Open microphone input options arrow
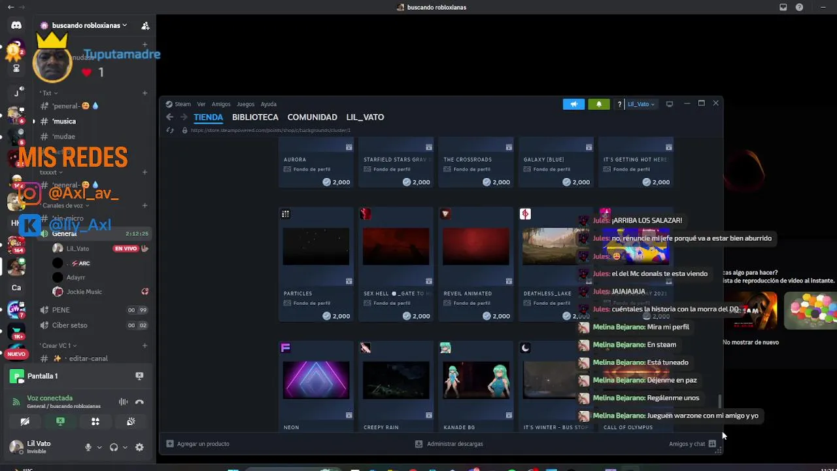The height and width of the screenshot is (471, 837). click(99, 447)
